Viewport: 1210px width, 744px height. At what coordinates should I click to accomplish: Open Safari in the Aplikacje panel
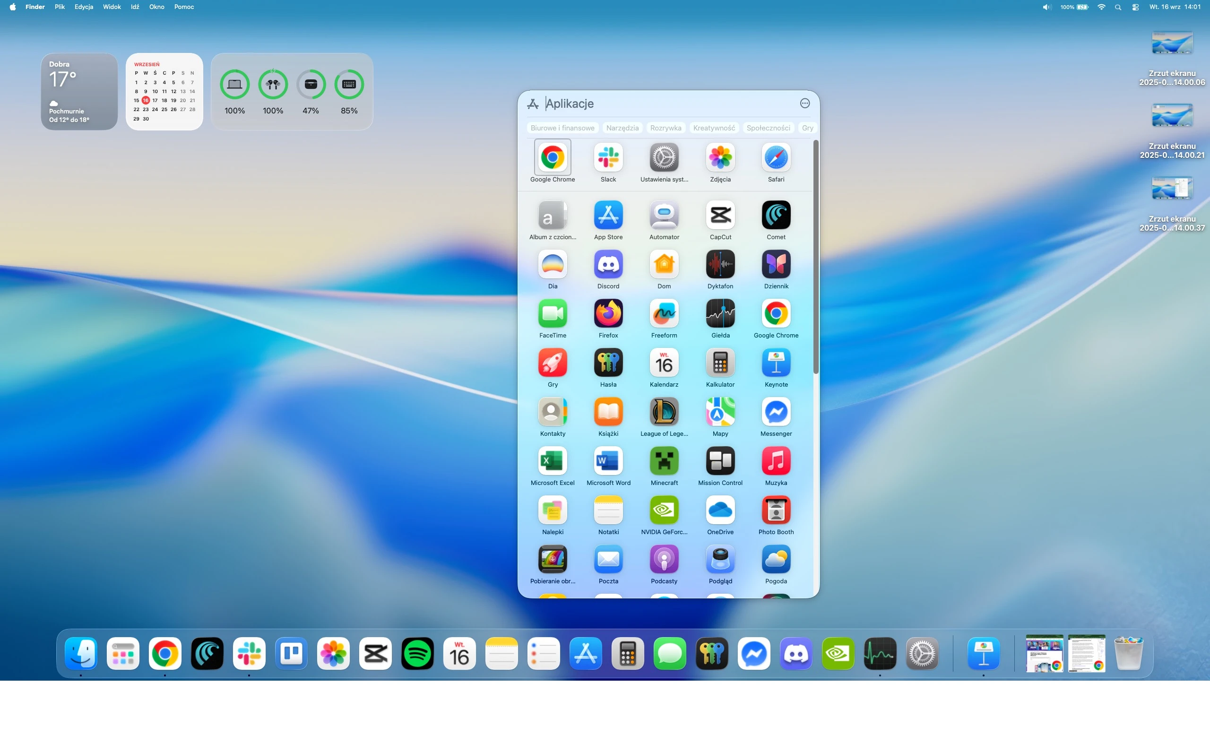[x=776, y=157]
